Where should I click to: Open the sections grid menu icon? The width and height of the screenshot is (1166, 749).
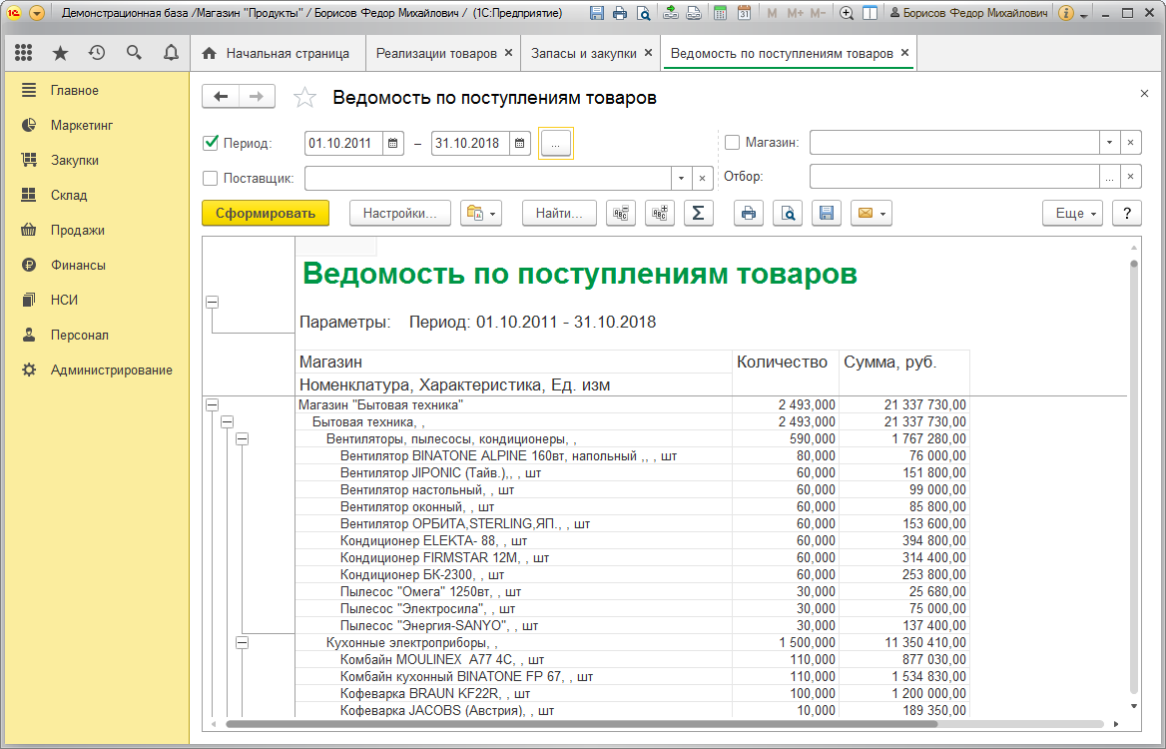click(23, 53)
